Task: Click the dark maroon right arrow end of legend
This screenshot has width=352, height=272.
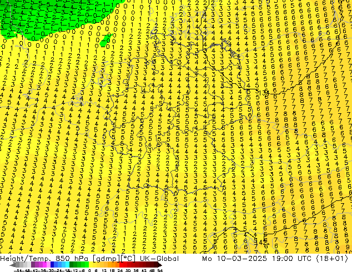Action: pos(160,265)
